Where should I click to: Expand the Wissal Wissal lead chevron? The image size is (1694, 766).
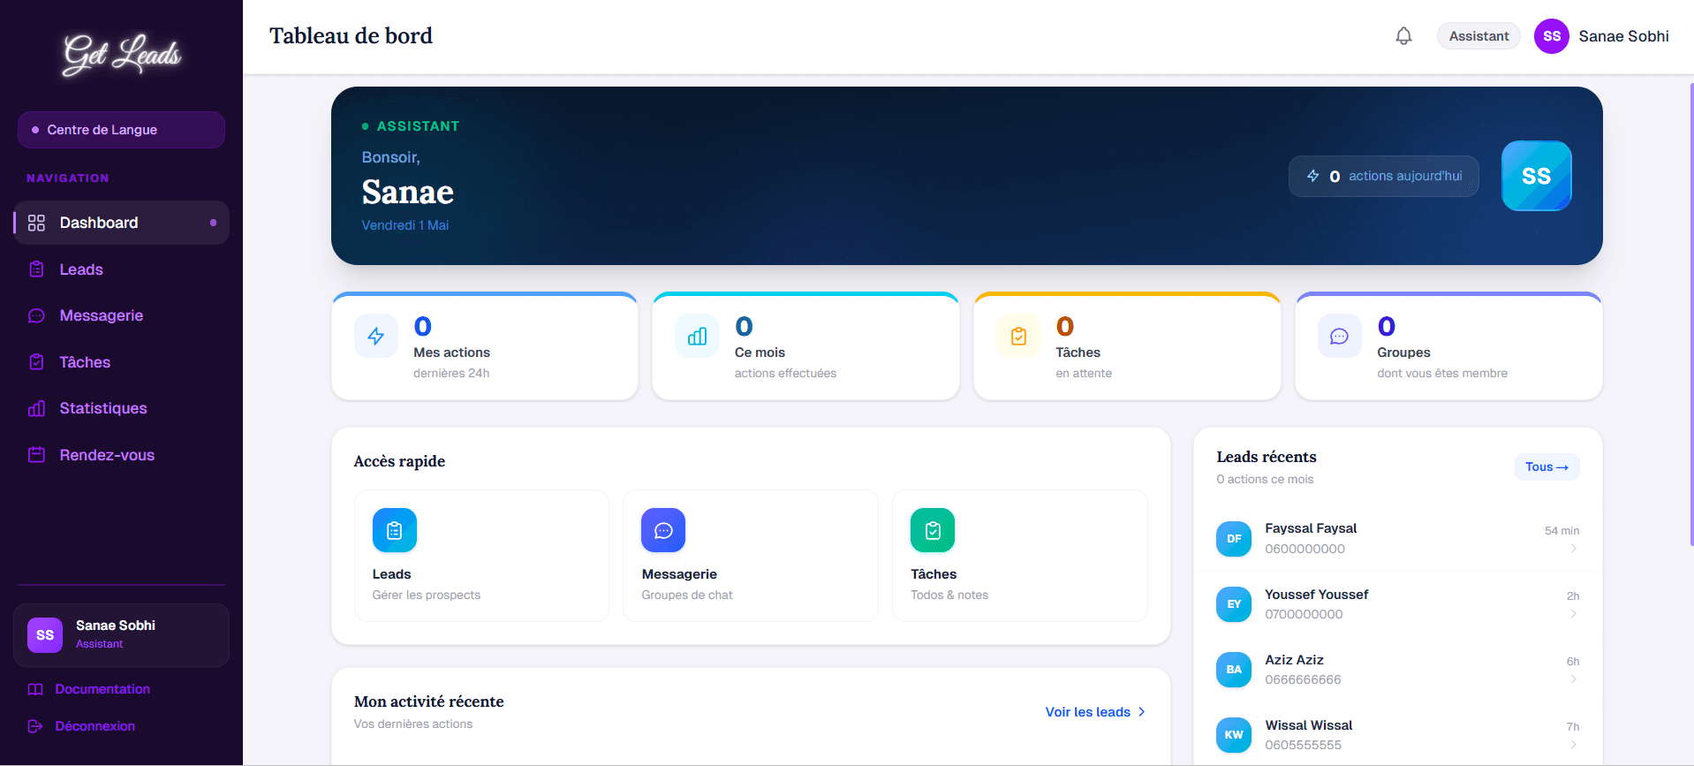pos(1574,745)
